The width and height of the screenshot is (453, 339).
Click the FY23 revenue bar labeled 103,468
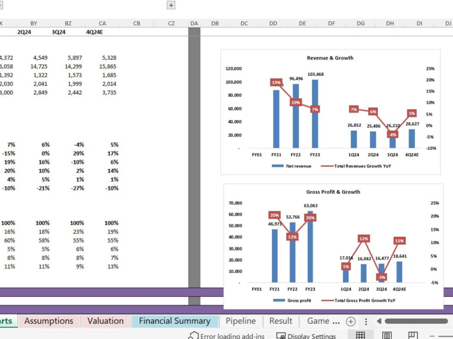[315, 114]
